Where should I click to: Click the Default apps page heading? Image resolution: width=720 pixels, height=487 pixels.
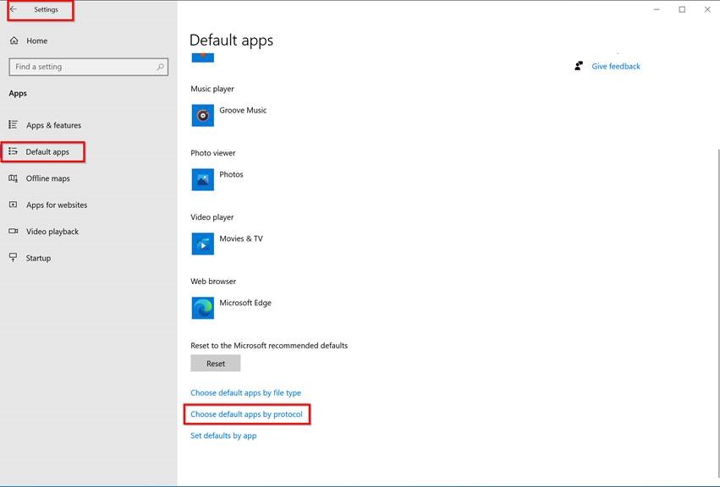click(231, 41)
